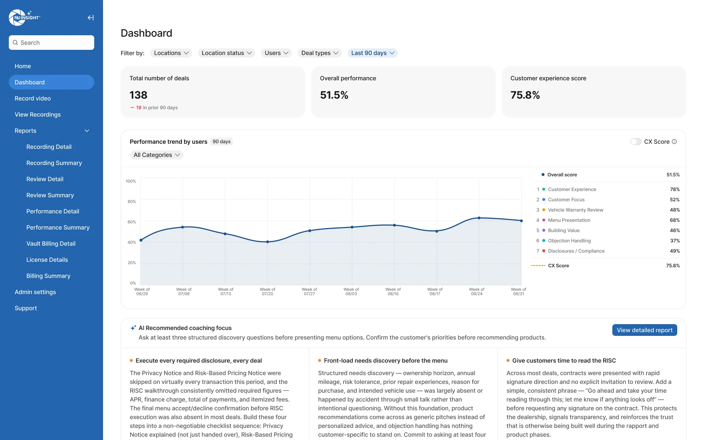The width and height of the screenshot is (704, 440).
Task: Click View detailed report button
Action: (645, 330)
